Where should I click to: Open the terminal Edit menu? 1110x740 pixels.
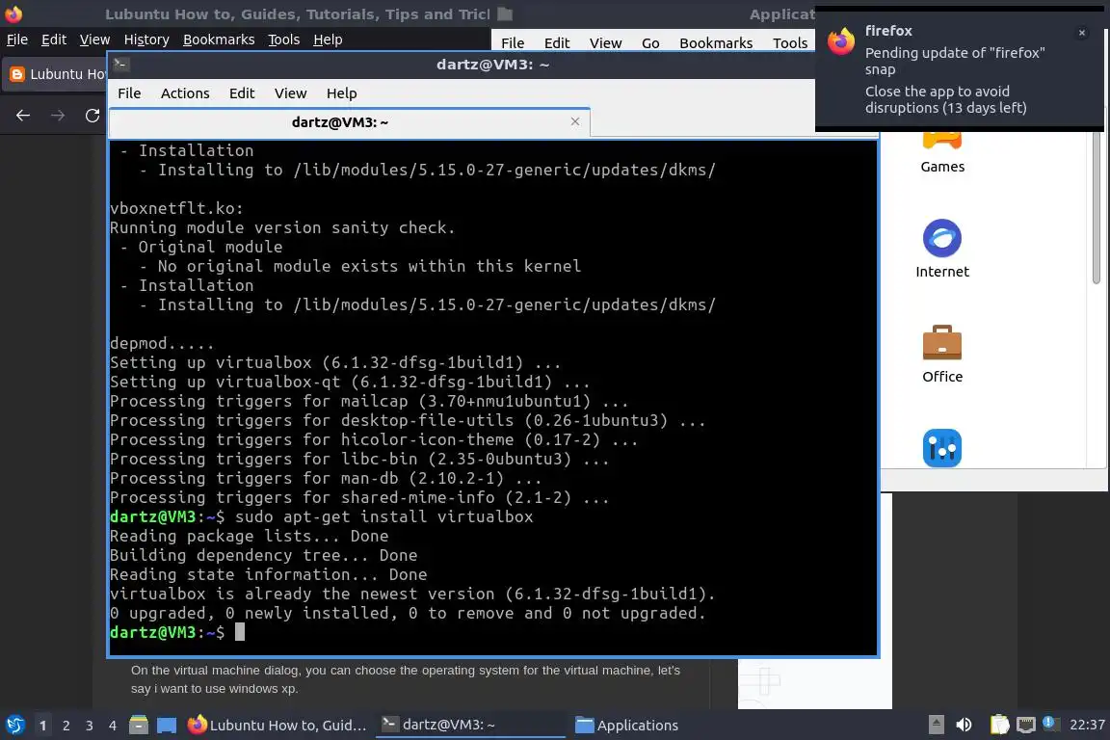tap(242, 93)
